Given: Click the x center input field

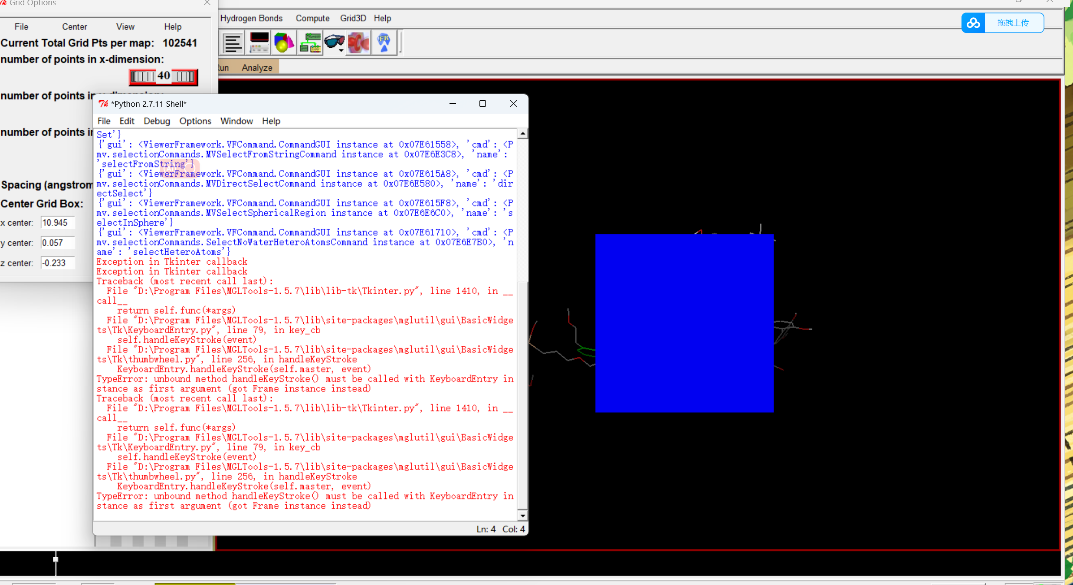Looking at the screenshot, I should coord(58,223).
